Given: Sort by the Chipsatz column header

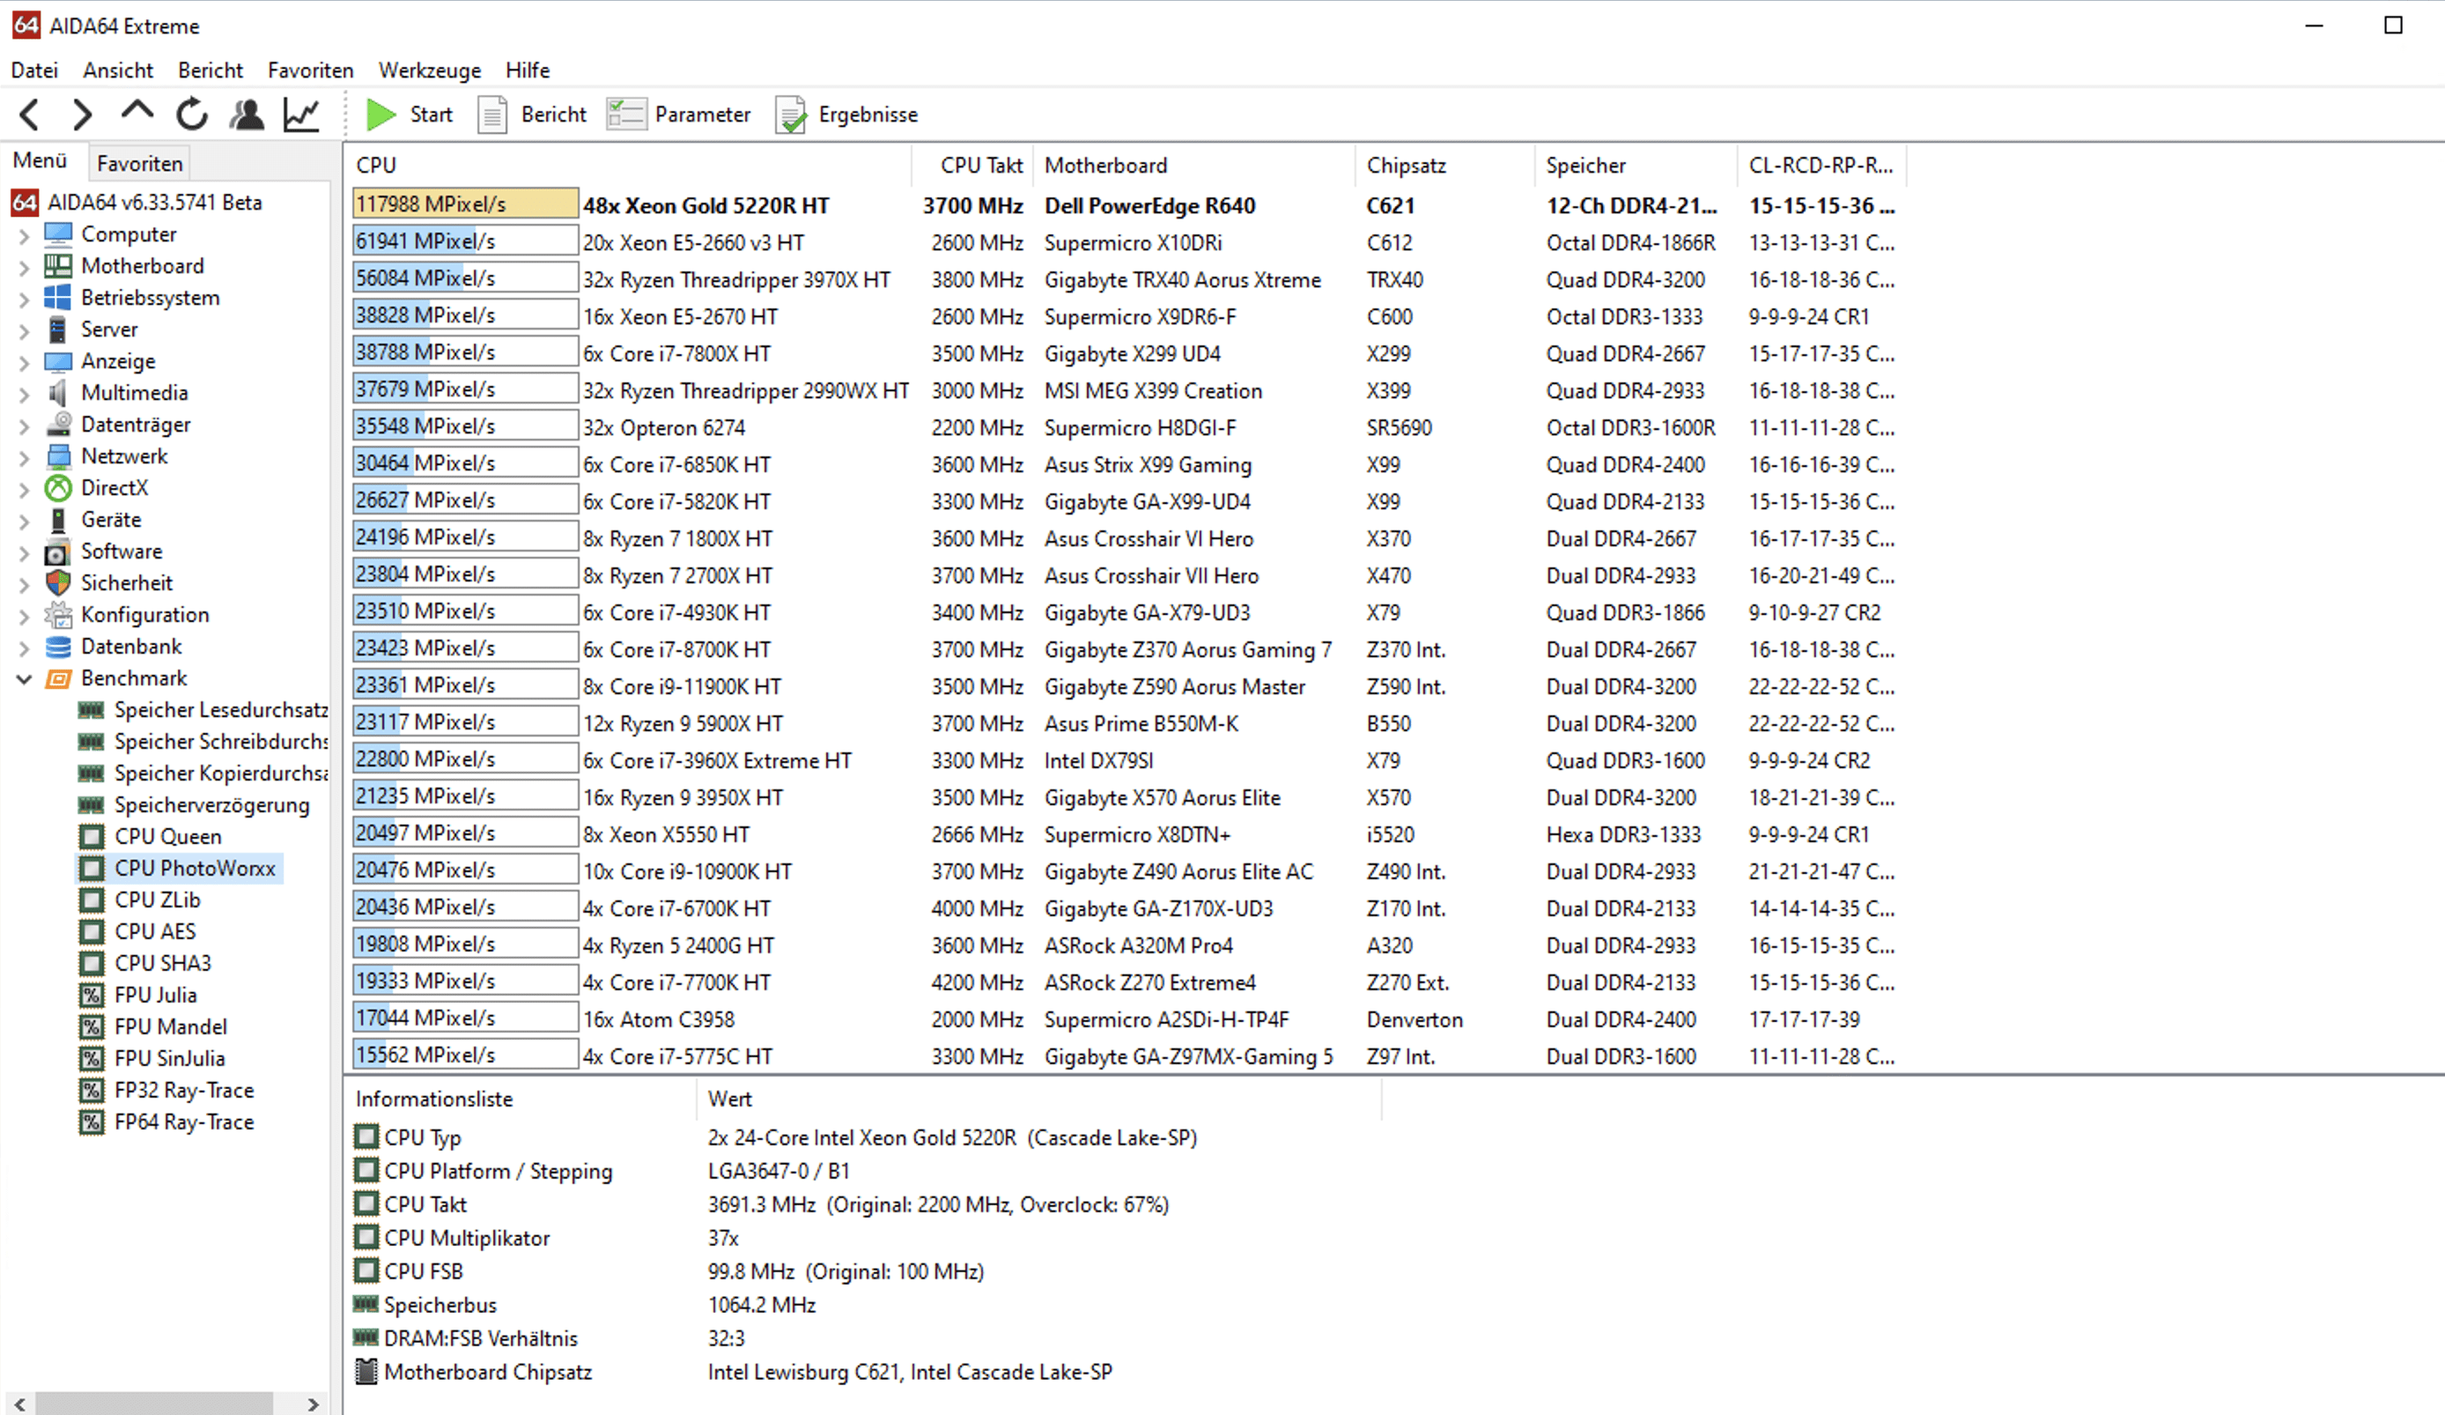Looking at the screenshot, I should coord(1444,165).
